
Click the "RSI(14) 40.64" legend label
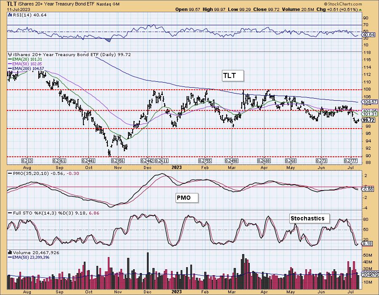coord(29,15)
